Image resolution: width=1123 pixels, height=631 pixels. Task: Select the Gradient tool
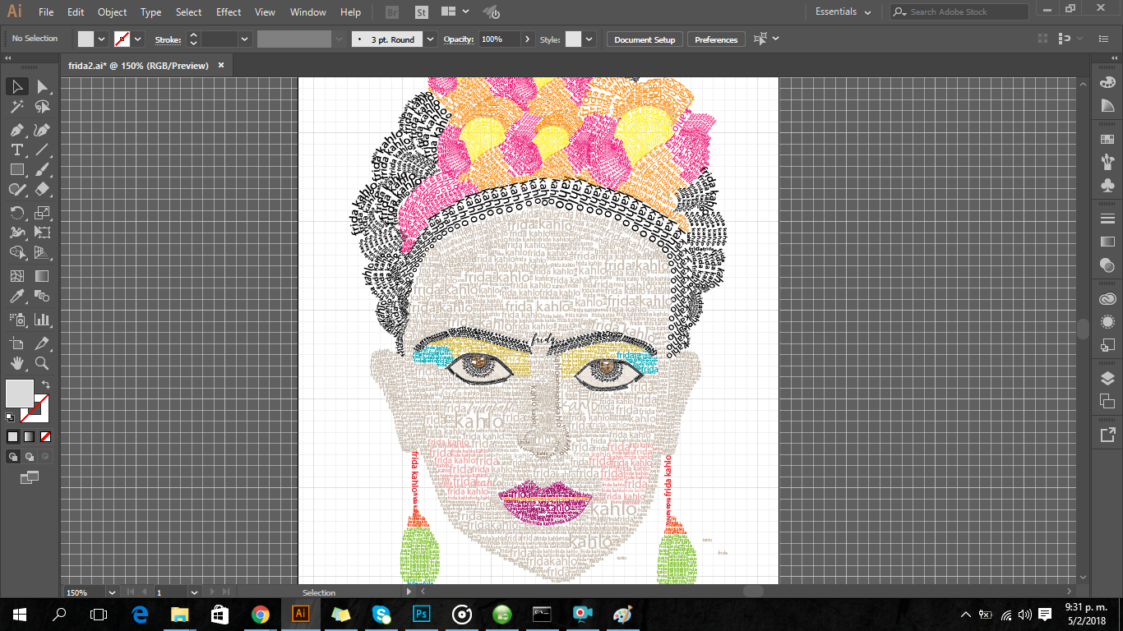[x=42, y=276]
